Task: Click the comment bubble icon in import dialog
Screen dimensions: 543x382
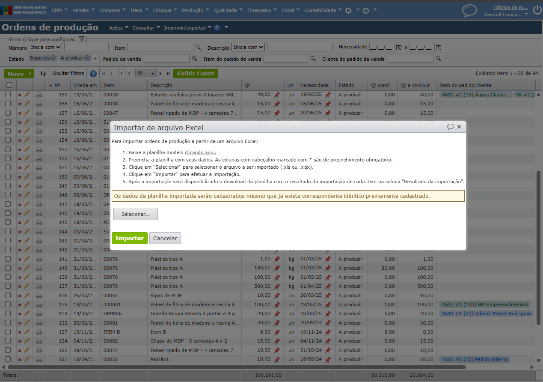Action: pyautogui.click(x=450, y=127)
